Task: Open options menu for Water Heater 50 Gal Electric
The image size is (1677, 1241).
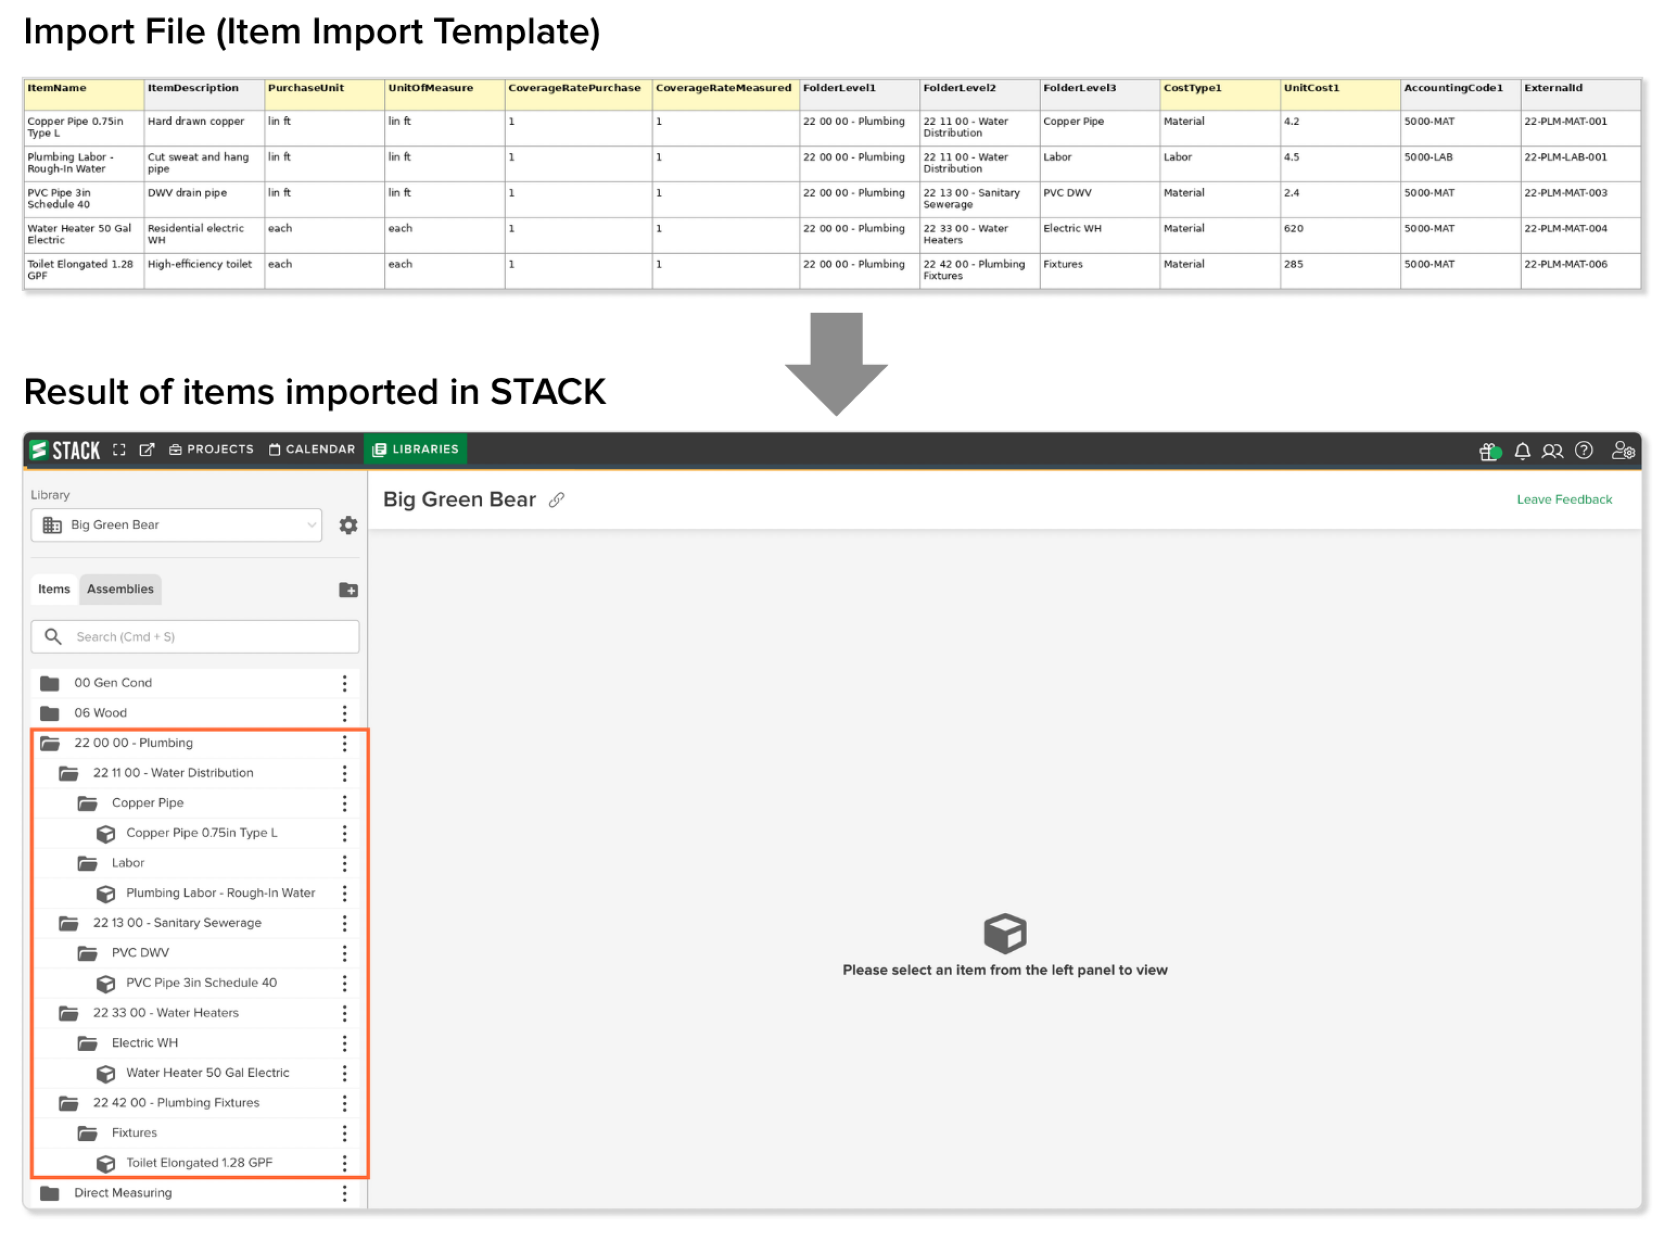Action: pyautogui.click(x=345, y=1073)
